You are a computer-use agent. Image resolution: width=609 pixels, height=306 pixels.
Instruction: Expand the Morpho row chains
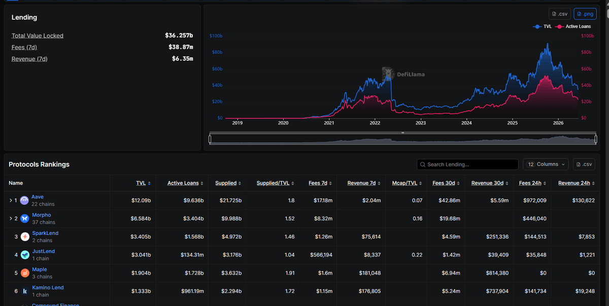[11, 219]
